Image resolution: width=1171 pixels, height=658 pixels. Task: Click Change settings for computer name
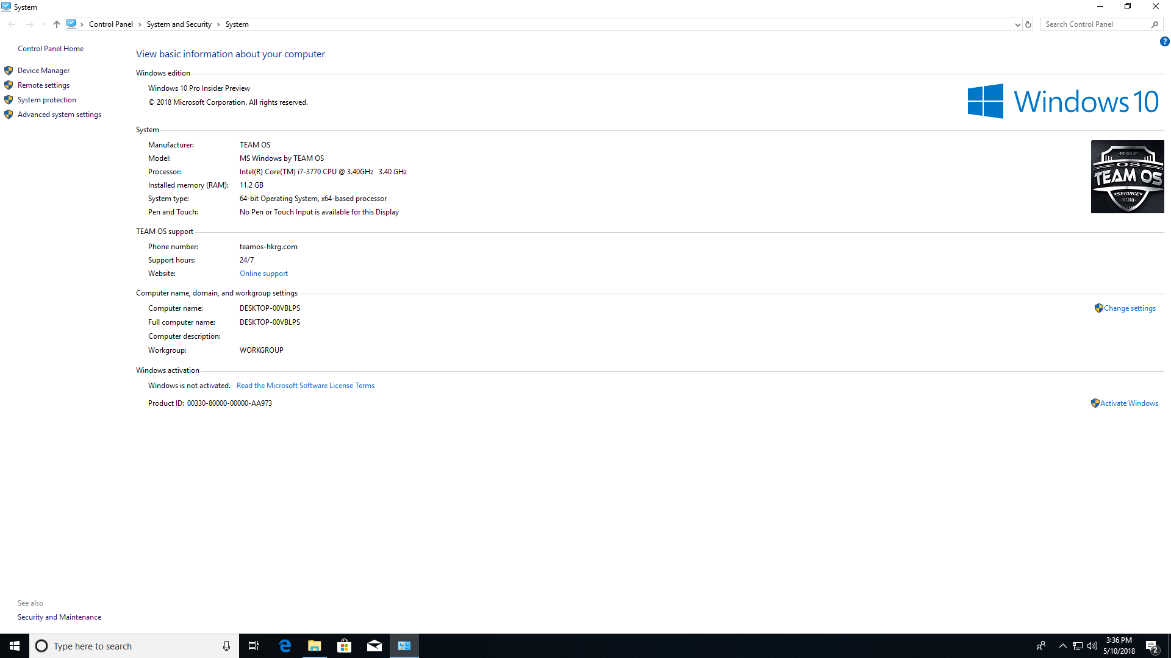click(x=1130, y=308)
